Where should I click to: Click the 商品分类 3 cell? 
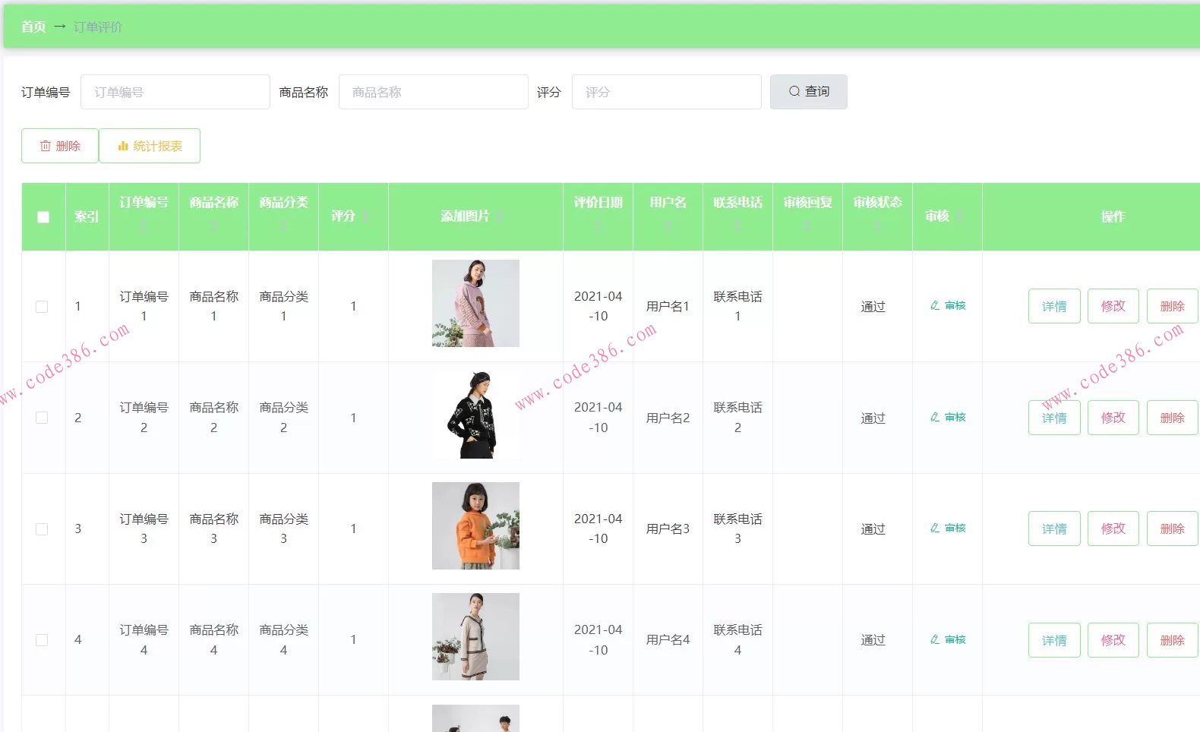pos(283,528)
